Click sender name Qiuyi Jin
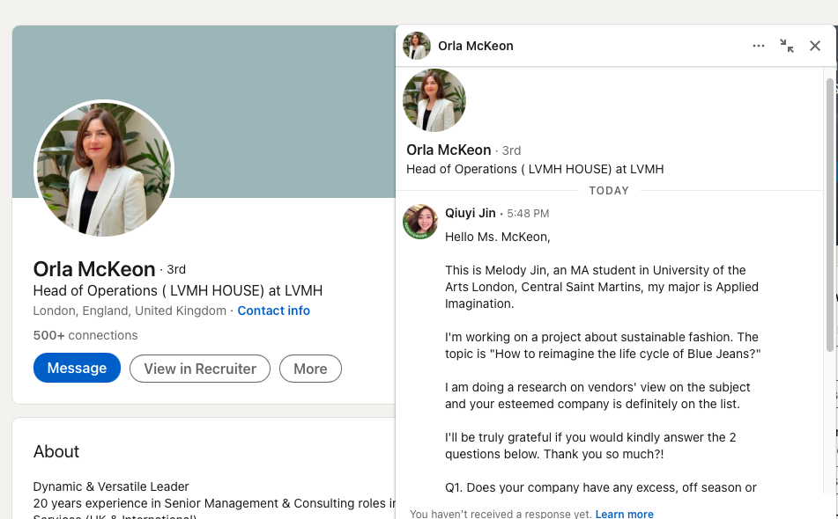This screenshot has width=838, height=519. coord(471,214)
